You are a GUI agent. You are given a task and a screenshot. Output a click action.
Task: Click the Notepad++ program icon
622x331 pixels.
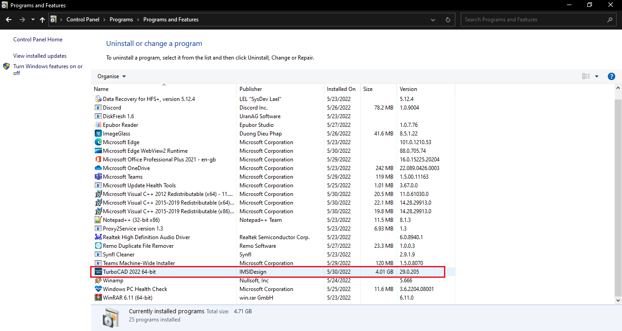tap(98, 220)
